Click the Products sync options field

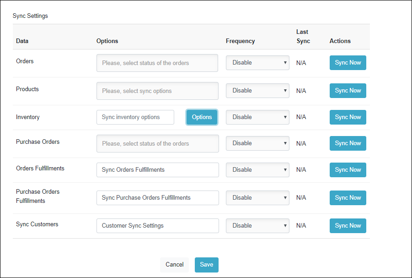coord(157,91)
